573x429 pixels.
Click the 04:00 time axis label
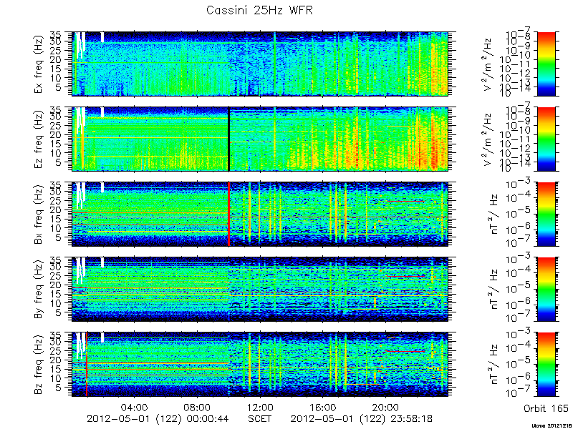(135, 407)
